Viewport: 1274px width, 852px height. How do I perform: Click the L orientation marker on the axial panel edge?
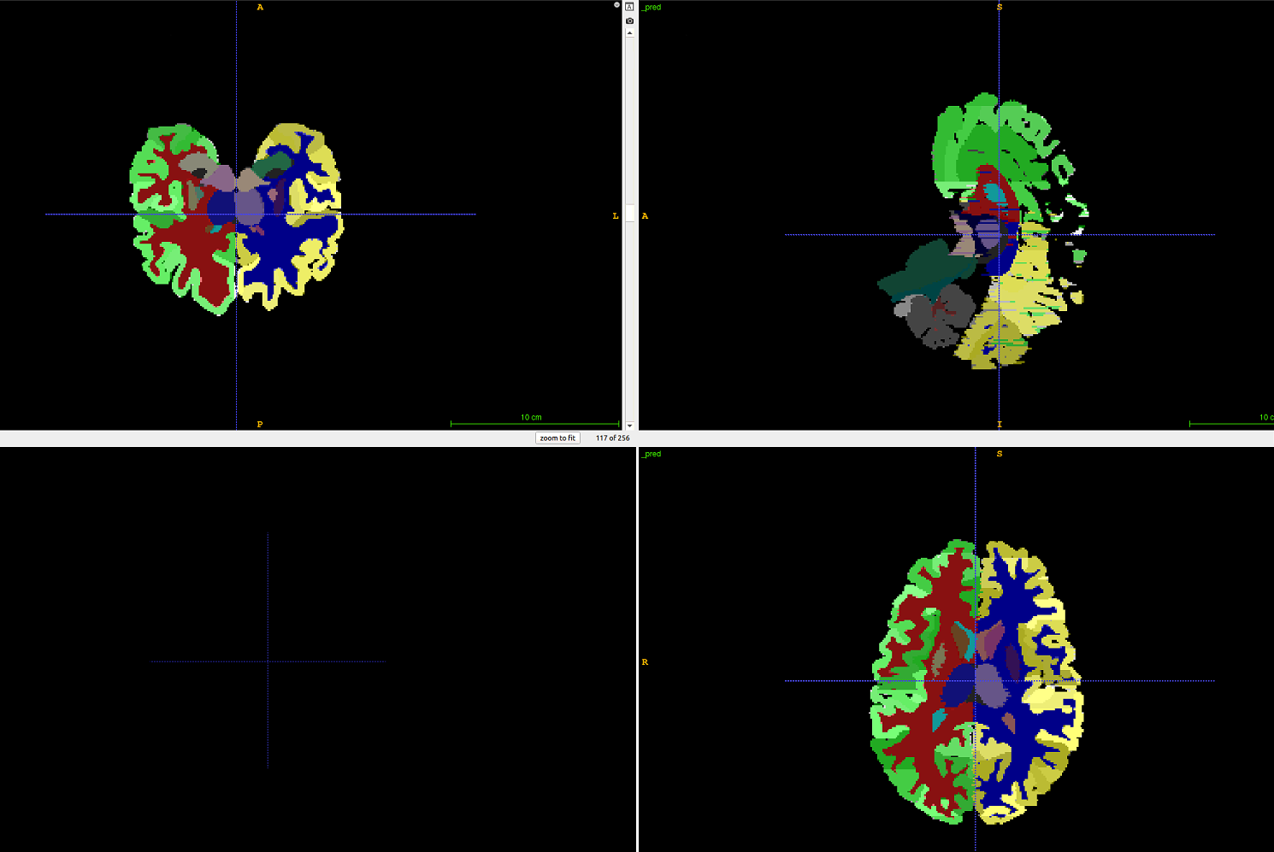tap(615, 215)
